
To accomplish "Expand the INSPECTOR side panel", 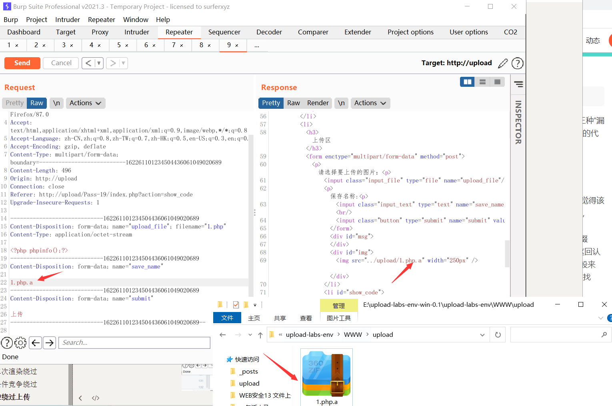I will coord(518,122).
